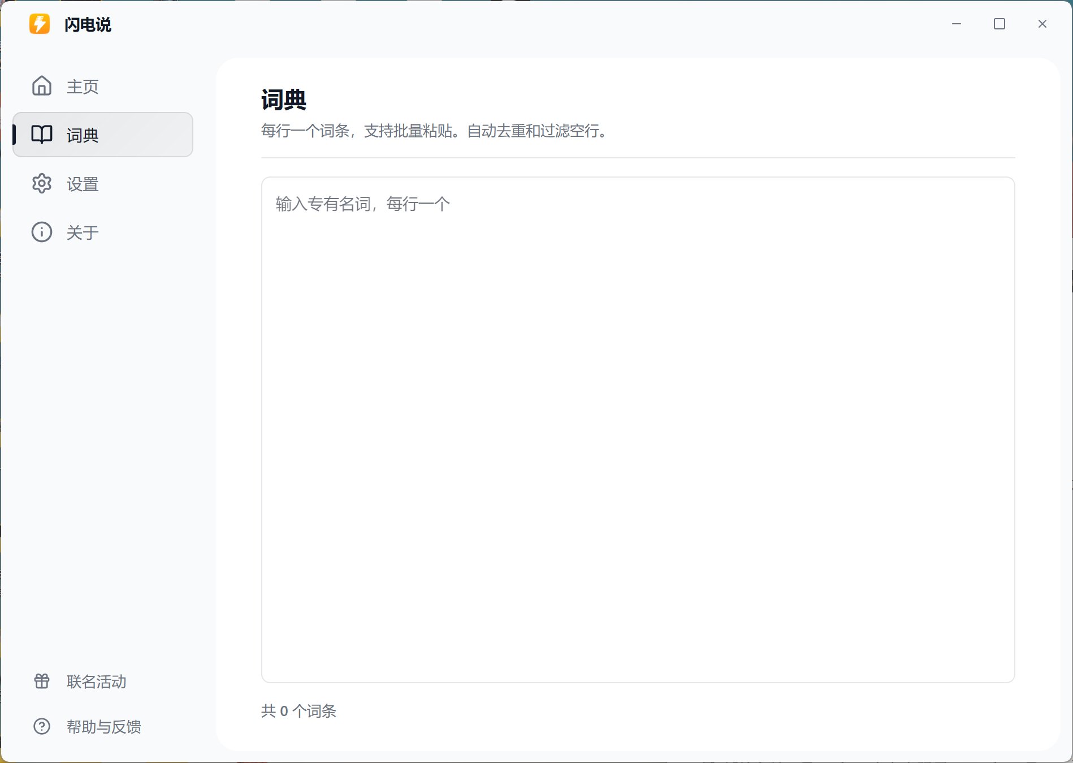The width and height of the screenshot is (1073, 763).
Task: Maximize the 闪电说 window
Action: coord(1000,24)
